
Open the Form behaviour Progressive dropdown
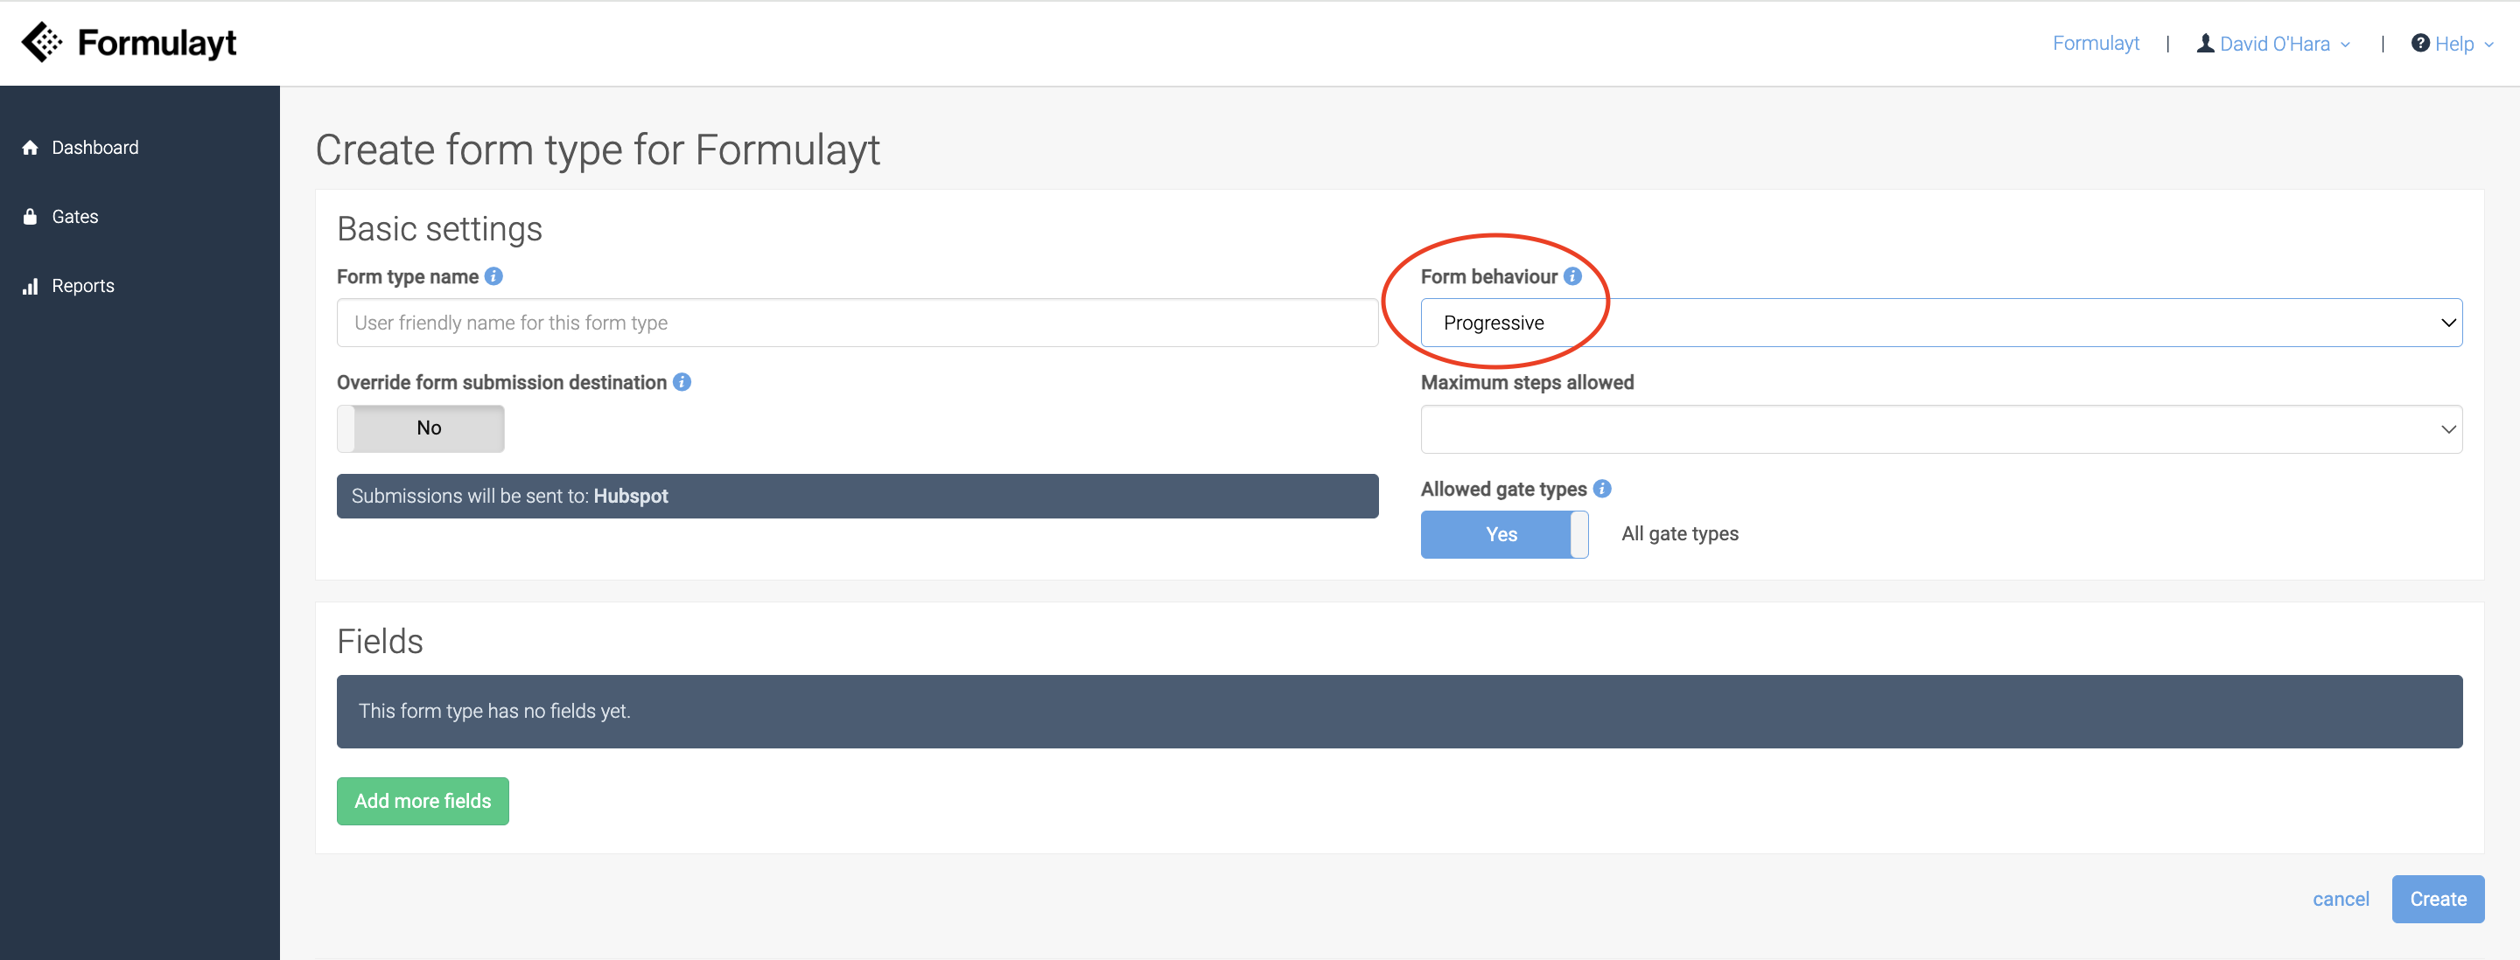click(x=1941, y=323)
